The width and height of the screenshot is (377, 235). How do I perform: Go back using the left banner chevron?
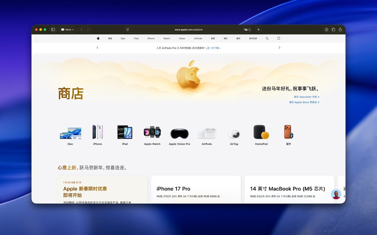(x=97, y=47)
